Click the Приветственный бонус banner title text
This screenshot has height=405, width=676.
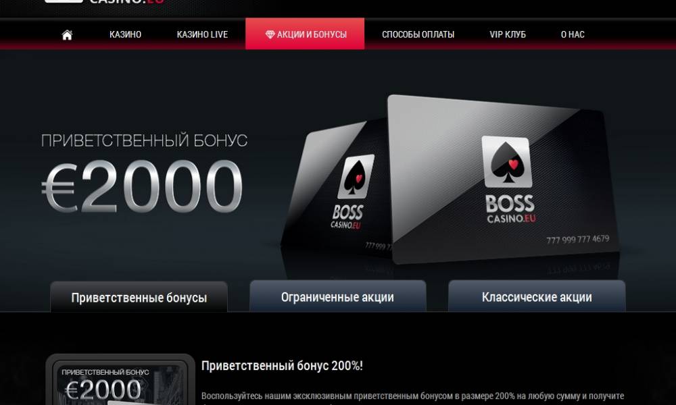(144, 140)
